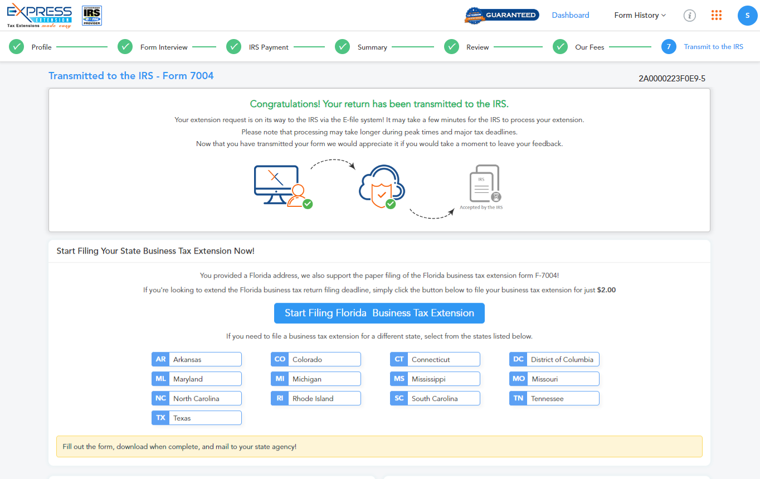
Task: Select Arkansas state extension
Action: point(197,360)
